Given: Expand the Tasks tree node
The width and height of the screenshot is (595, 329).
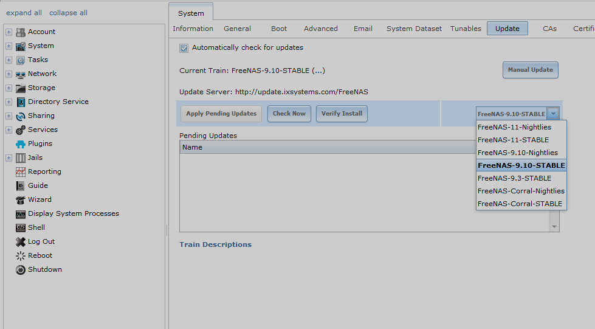Looking at the screenshot, I should point(9,60).
